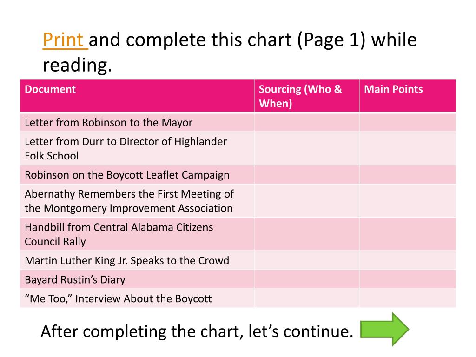Click Sourcing cell for Bayard Rustin's Diary
Image resolution: width=476 pixels, height=357 pixels.
tap(307, 279)
